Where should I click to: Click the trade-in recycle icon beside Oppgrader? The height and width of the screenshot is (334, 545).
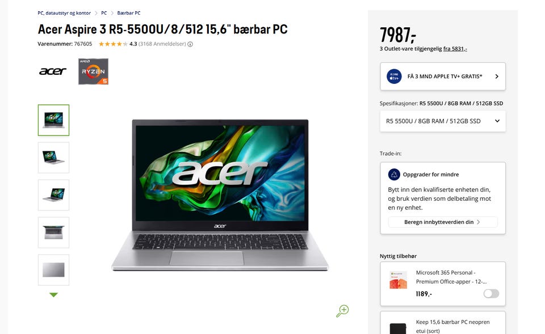pyautogui.click(x=394, y=174)
